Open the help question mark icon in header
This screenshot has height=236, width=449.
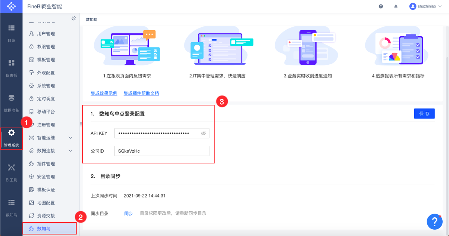381,6
